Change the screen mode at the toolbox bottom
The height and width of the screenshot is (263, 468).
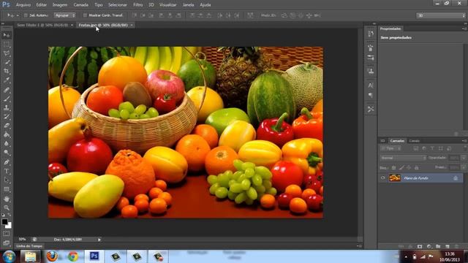[7, 243]
